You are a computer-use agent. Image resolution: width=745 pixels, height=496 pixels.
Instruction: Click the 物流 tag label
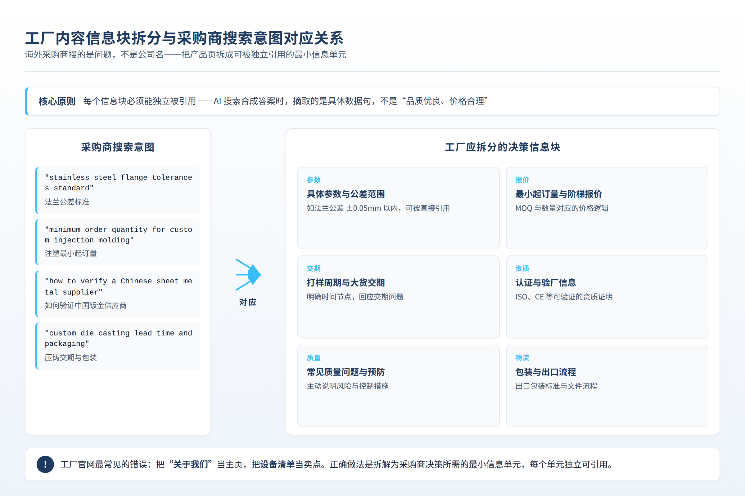pyautogui.click(x=522, y=358)
